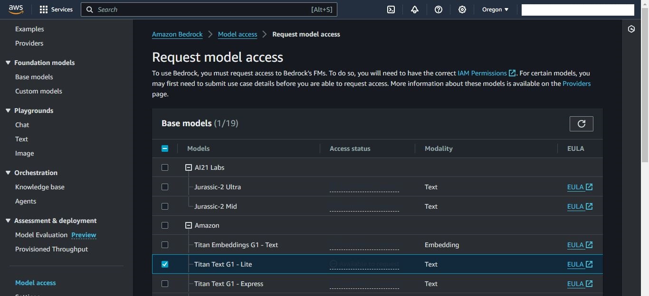Open Provisioned Throughput in the sidebar

tap(51, 249)
